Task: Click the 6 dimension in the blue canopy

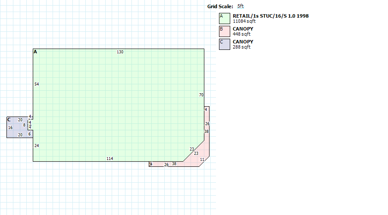Action: click(x=30, y=134)
